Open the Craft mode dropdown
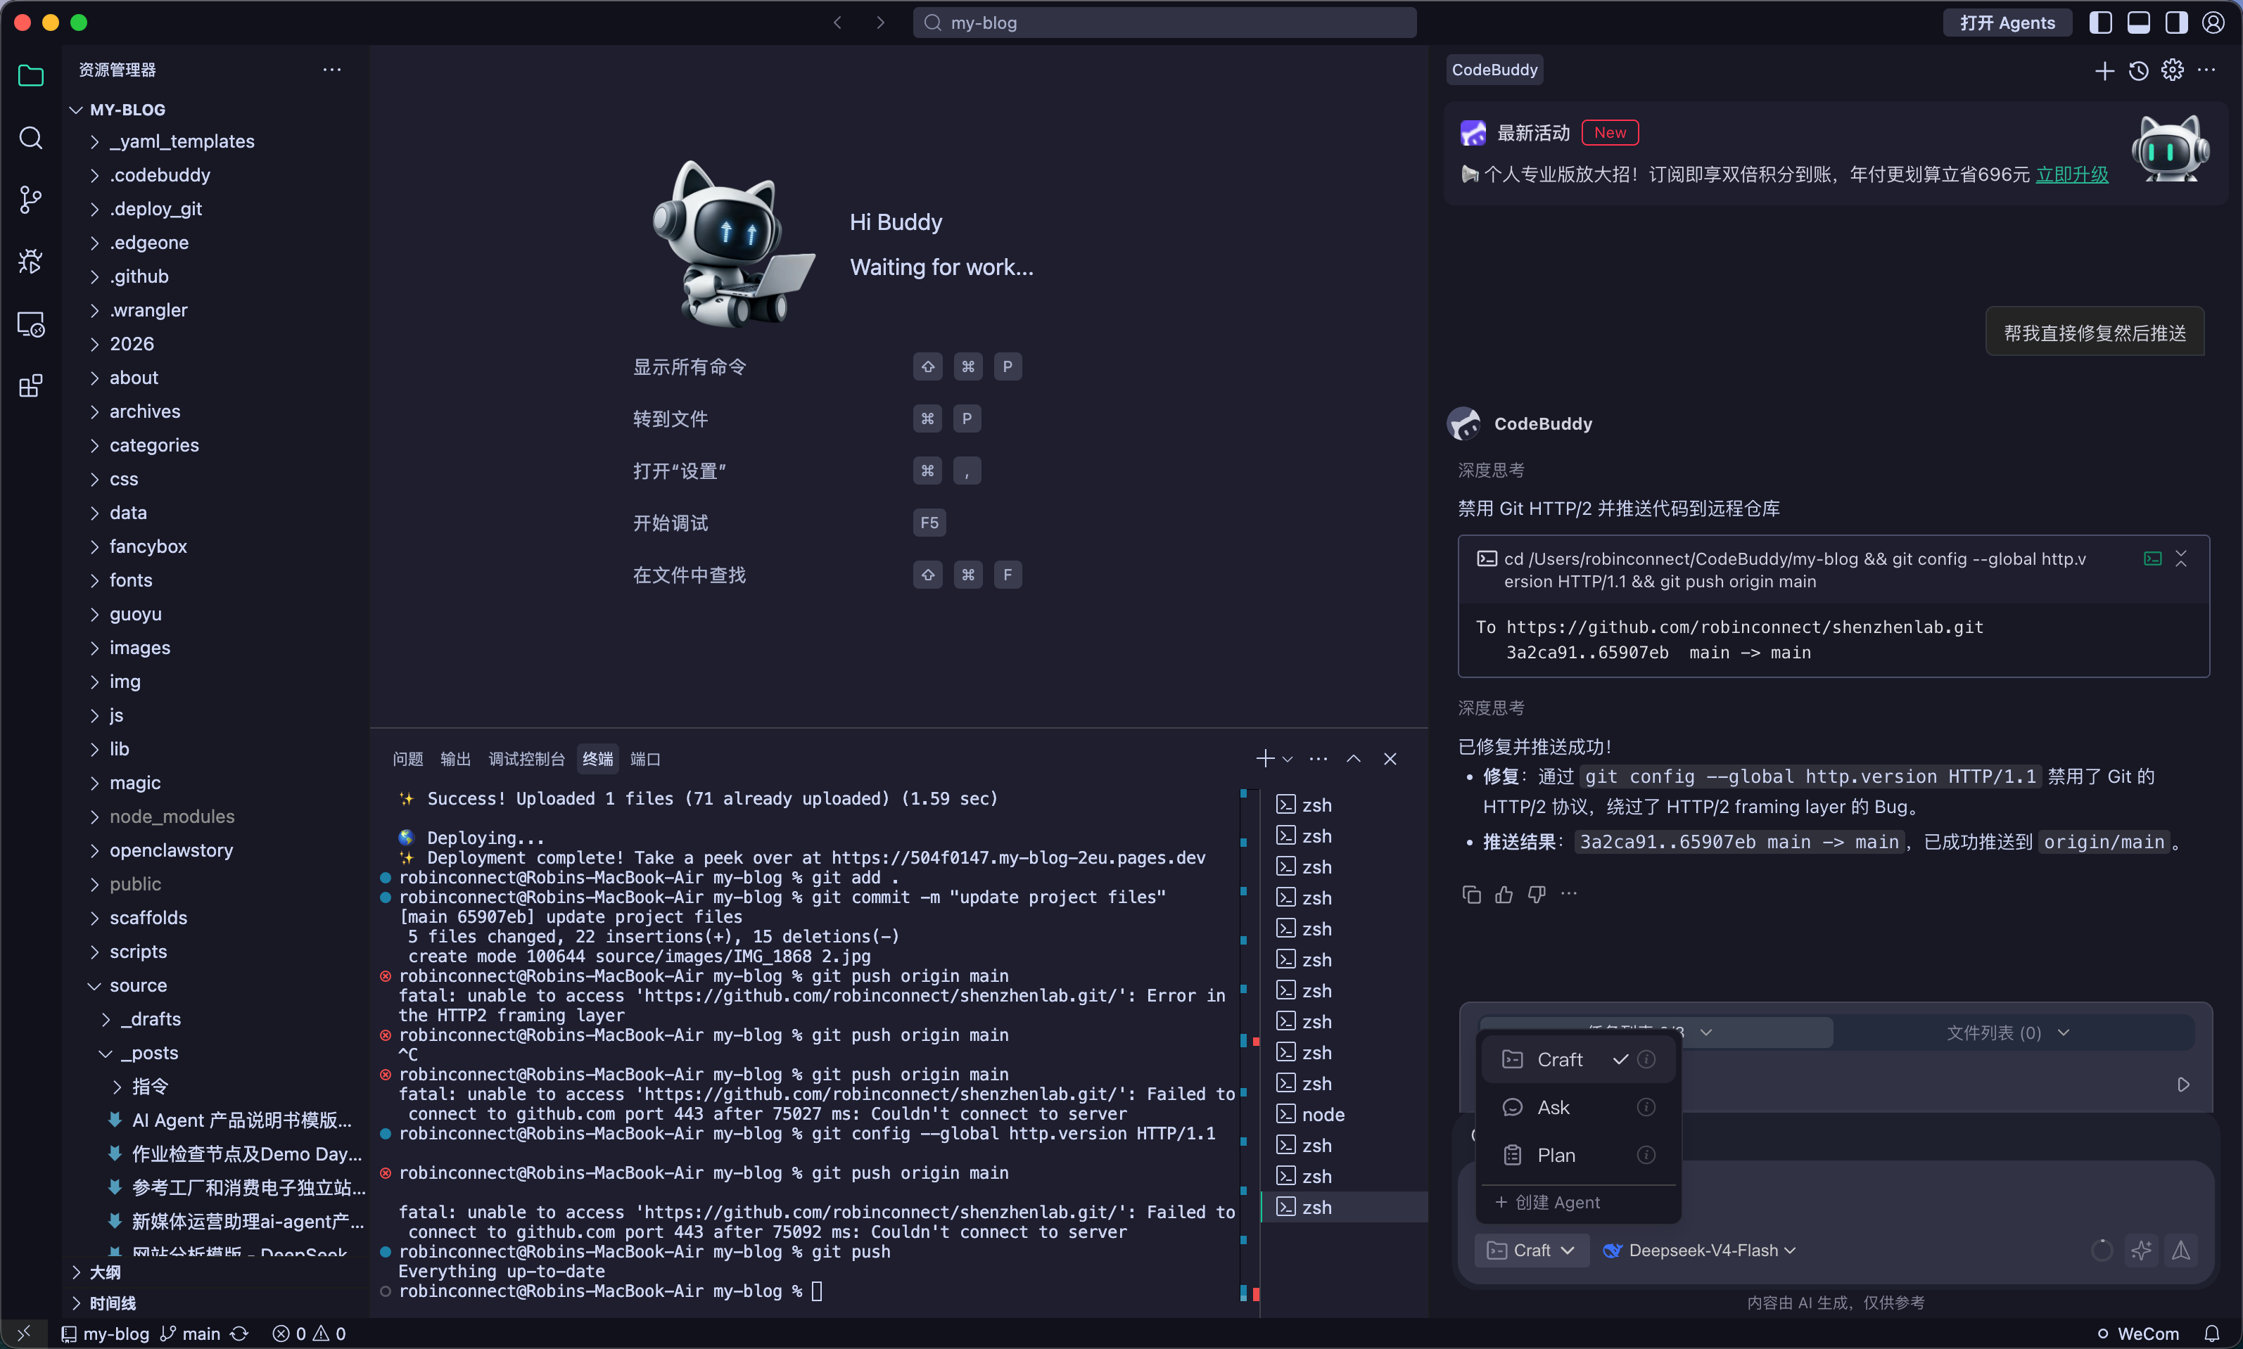 (x=1531, y=1251)
